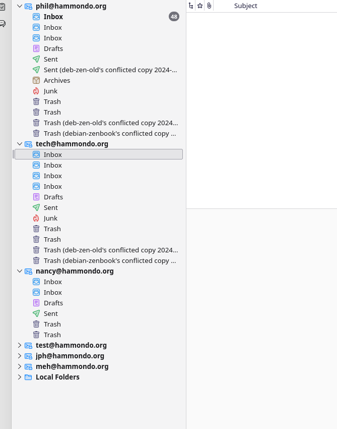
Task: Expand the Local Folders tree
Action: (19, 377)
